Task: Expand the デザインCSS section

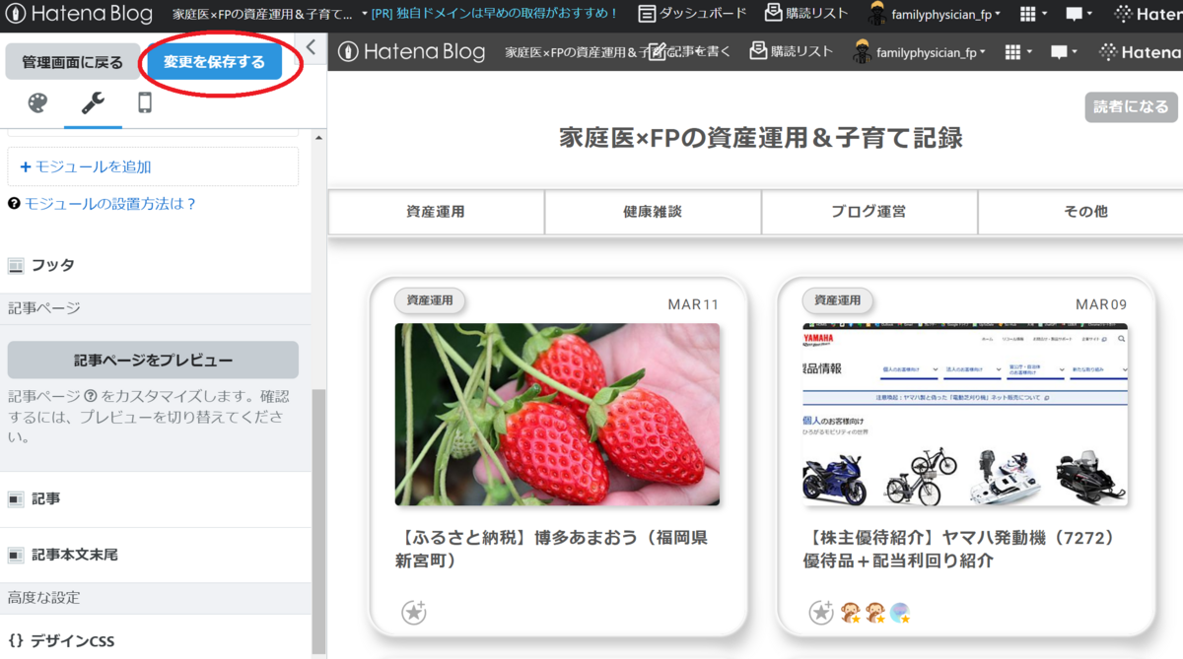Action: click(156, 640)
